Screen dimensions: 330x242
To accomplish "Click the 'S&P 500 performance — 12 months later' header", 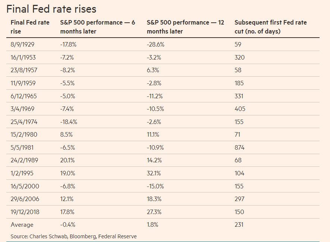I will 185,27.
